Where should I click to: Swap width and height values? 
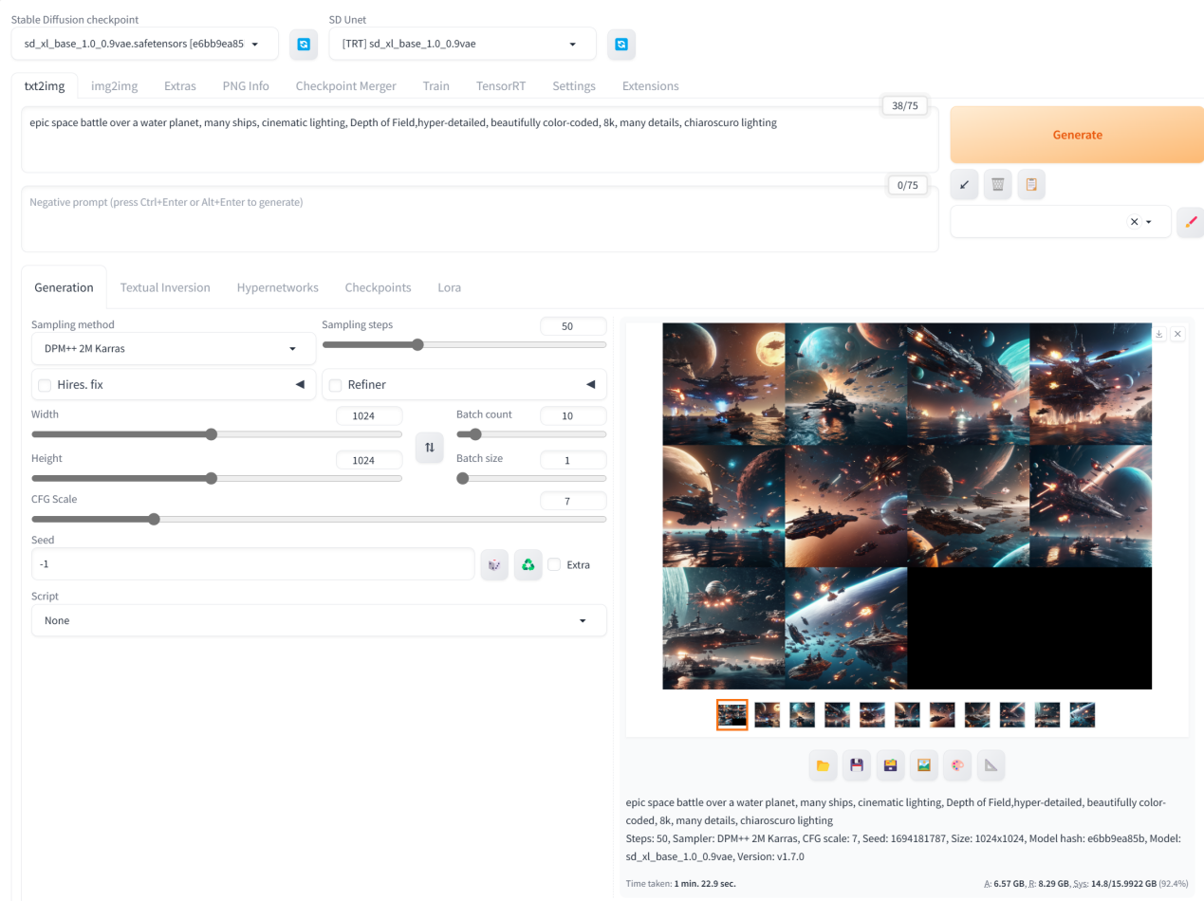[429, 447]
